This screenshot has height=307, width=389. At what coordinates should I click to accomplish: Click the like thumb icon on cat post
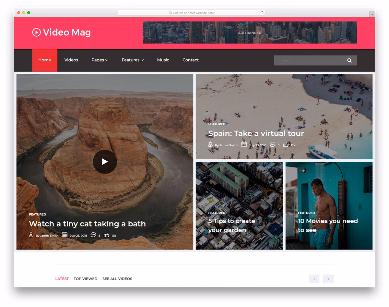106,235
